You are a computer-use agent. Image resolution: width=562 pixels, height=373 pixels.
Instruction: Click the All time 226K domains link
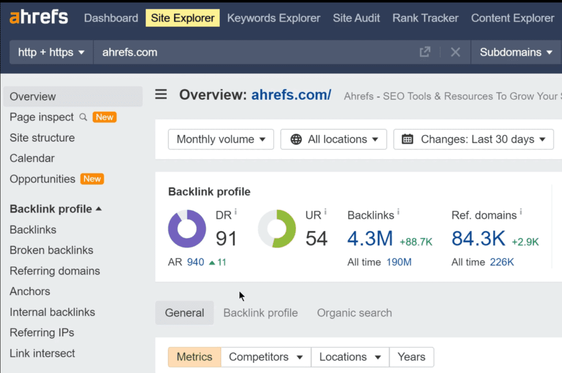coord(502,262)
